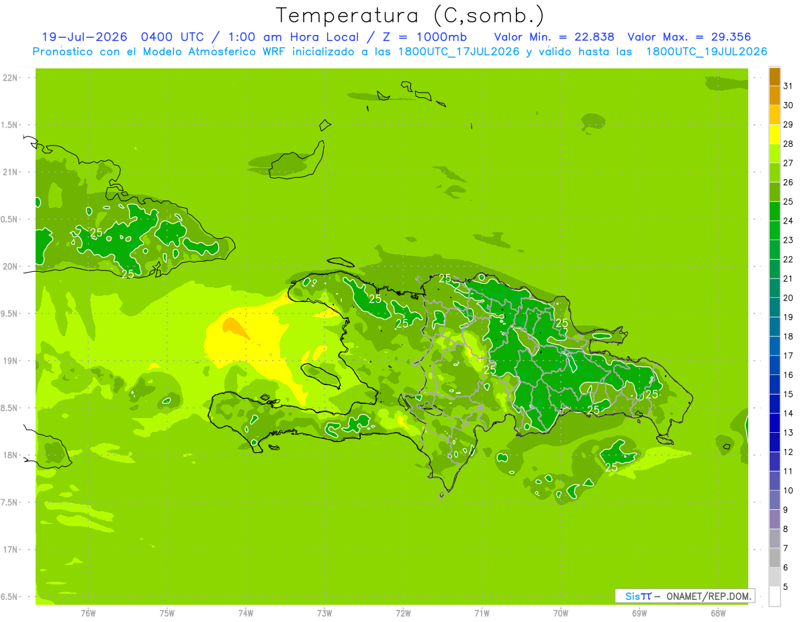Click the 18N latitude axis label
Viewport: 806px width, 622px height.
(x=10, y=455)
